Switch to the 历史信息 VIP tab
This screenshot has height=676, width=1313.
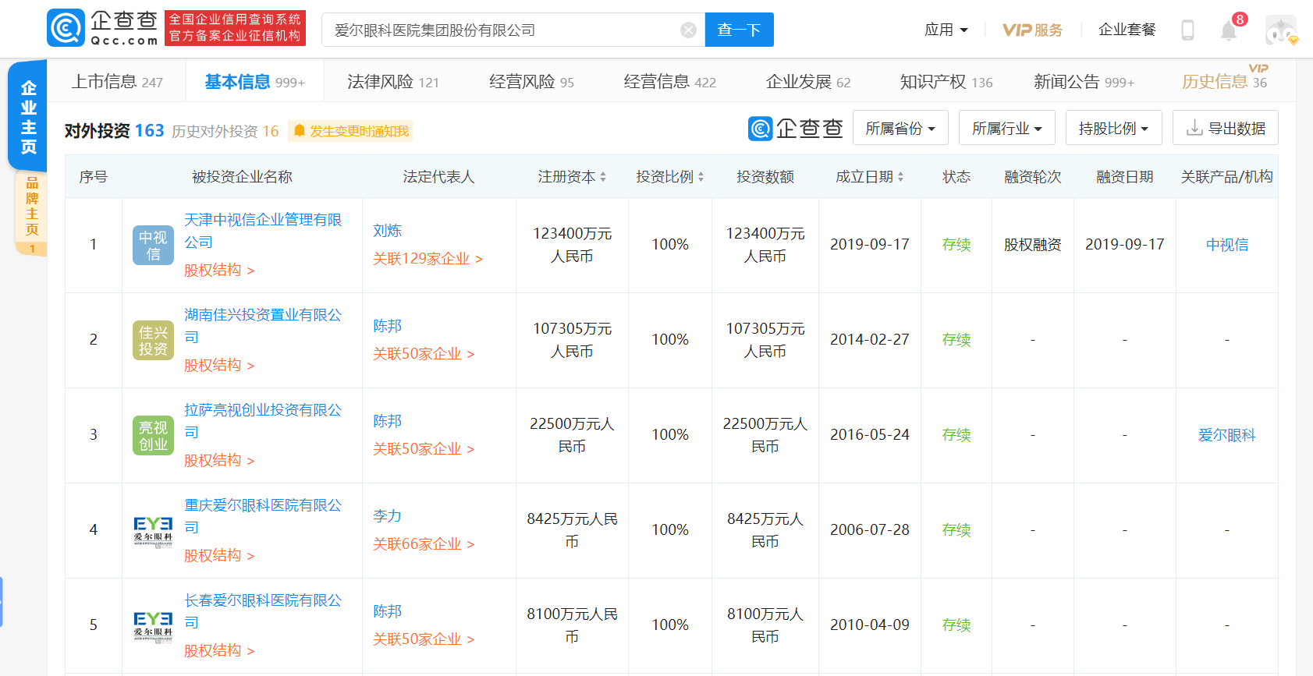1224,82
